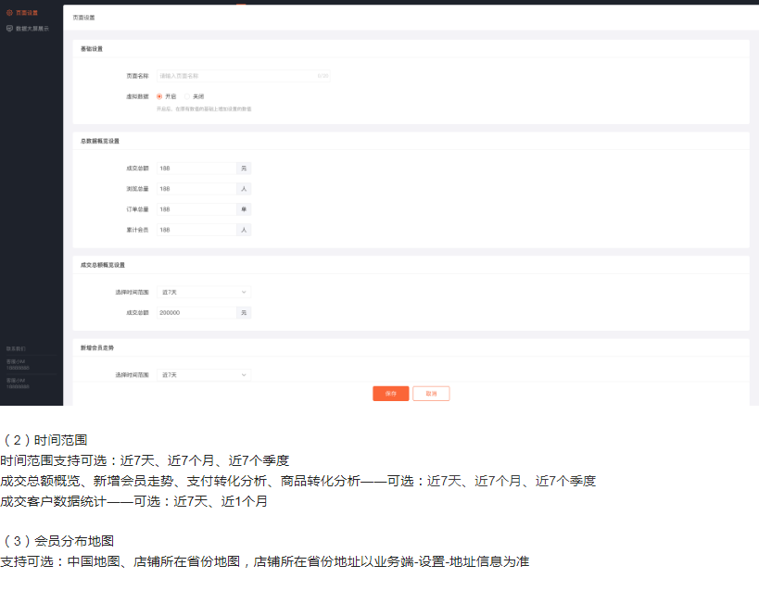This screenshot has width=759, height=591.
Task: Edit the 成交总额 field showing 200000
Action: click(x=196, y=313)
